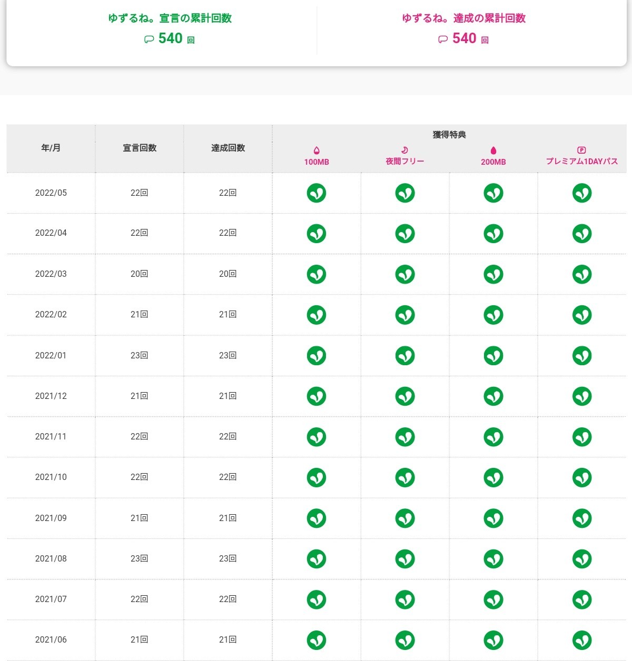The width and height of the screenshot is (632, 661).
Task: Click the 年/月 column header
Action: [51, 148]
